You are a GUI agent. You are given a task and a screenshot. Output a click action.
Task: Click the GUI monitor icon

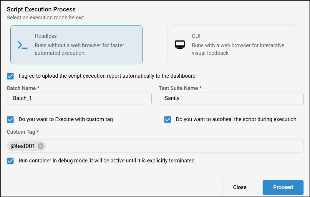180,45
